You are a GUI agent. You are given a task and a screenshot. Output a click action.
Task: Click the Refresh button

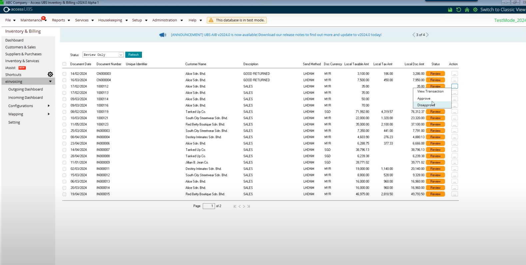coord(134,55)
